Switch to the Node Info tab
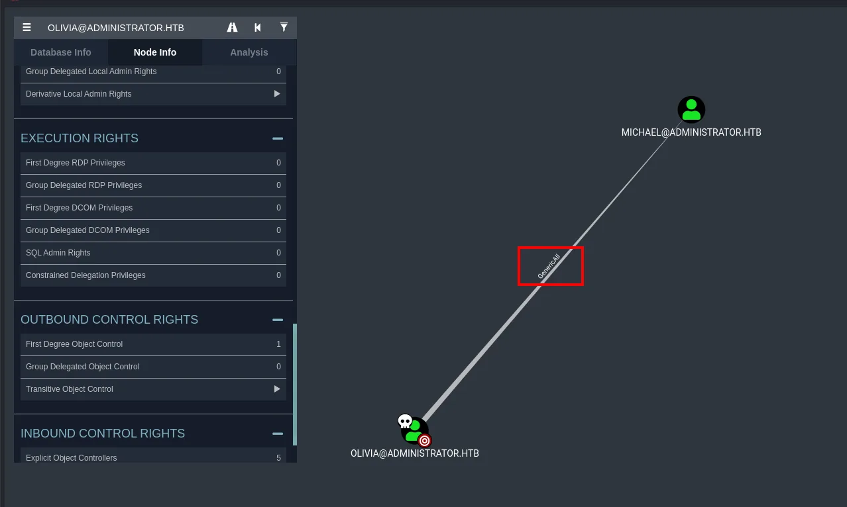The height and width of the screenshot is (507, 847). point(155,52)
